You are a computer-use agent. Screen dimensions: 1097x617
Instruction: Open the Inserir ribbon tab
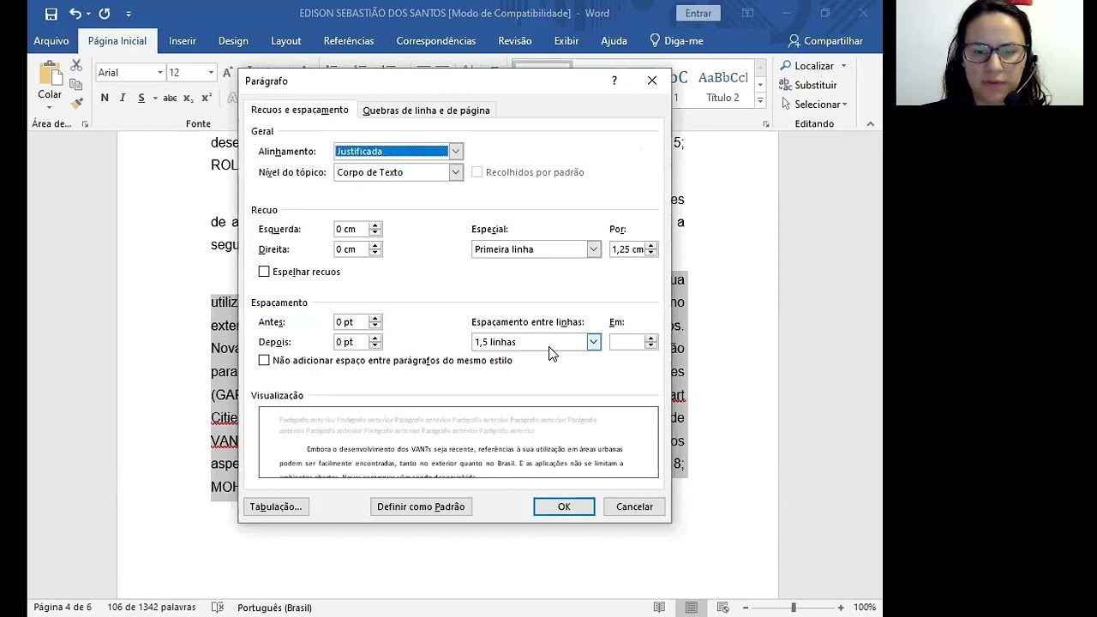coord(183,40)
